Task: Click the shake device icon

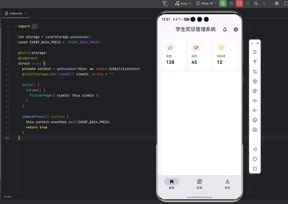Action: coord(255,120)
